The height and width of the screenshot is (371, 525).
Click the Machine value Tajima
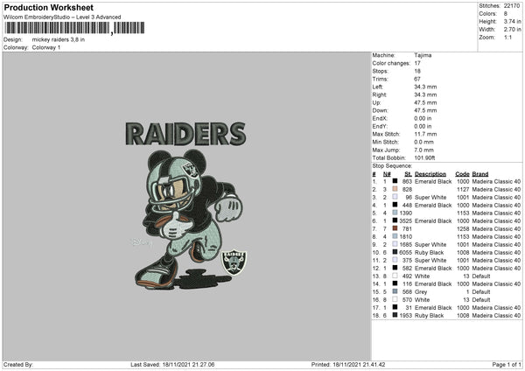(423, 55)
